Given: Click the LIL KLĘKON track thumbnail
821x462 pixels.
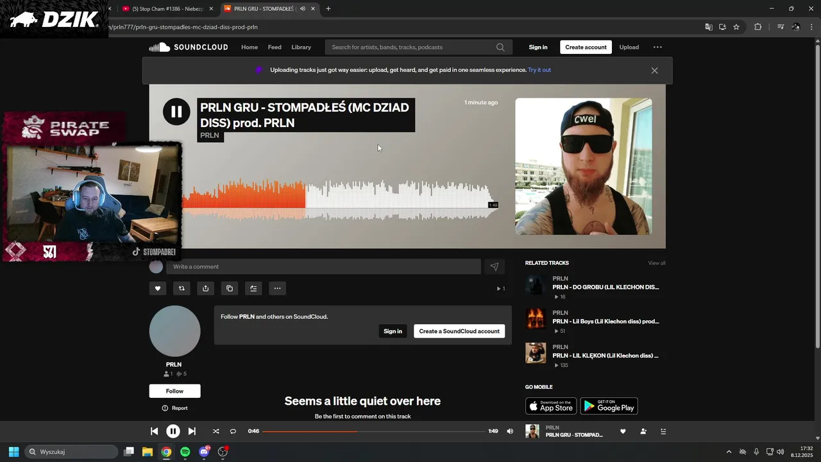Looking at the screenshot, I should (x=536, y=353).
